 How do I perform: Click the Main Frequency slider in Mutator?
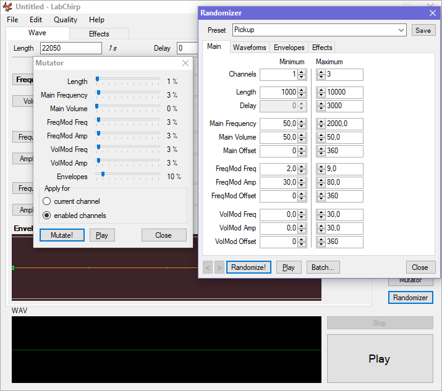pos(128,94)
